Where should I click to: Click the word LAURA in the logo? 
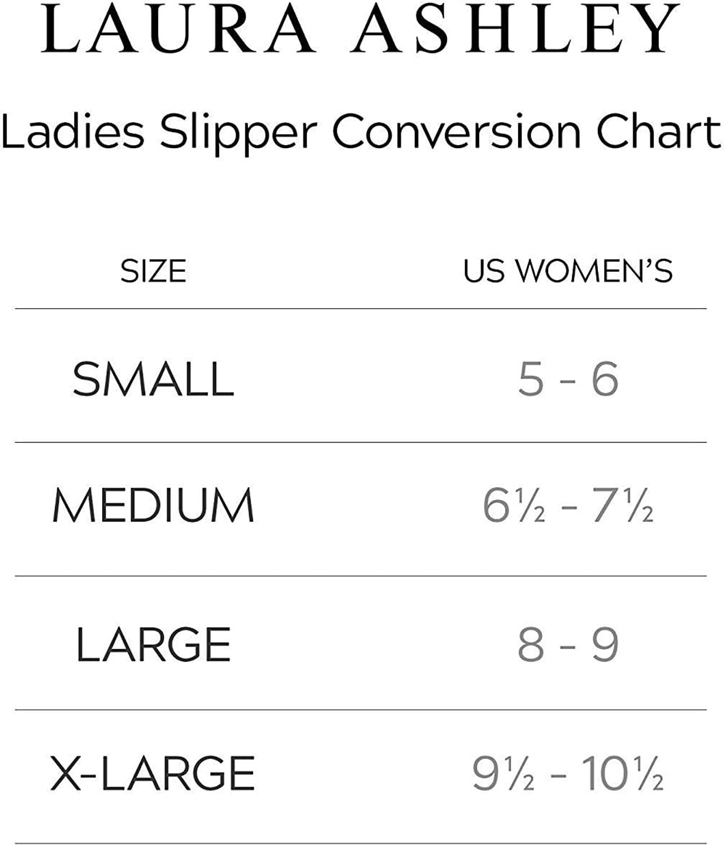177,28
